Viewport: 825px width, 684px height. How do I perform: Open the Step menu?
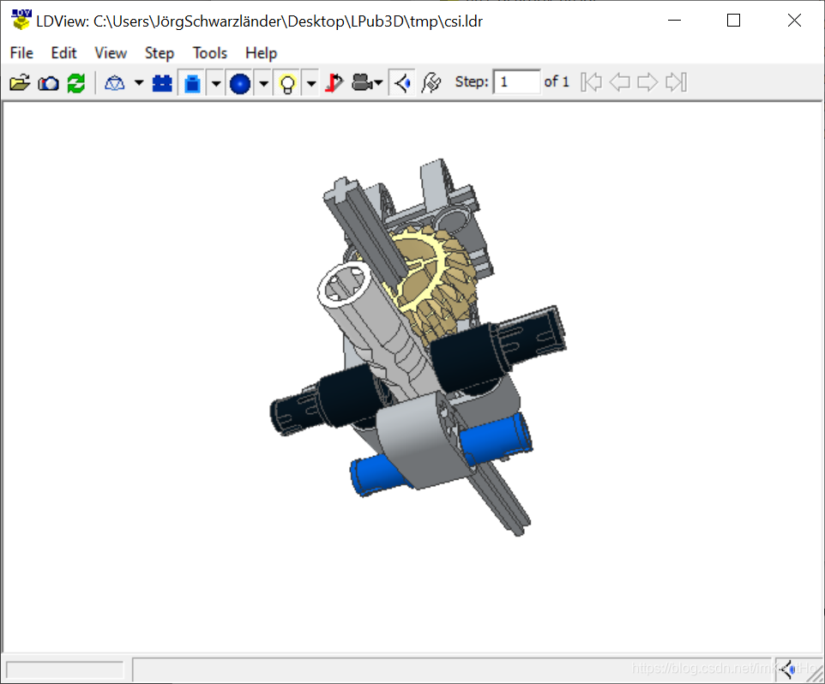point(160,53)
